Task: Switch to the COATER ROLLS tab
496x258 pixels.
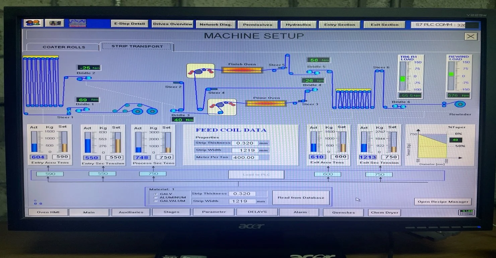Action: point(64,47)
